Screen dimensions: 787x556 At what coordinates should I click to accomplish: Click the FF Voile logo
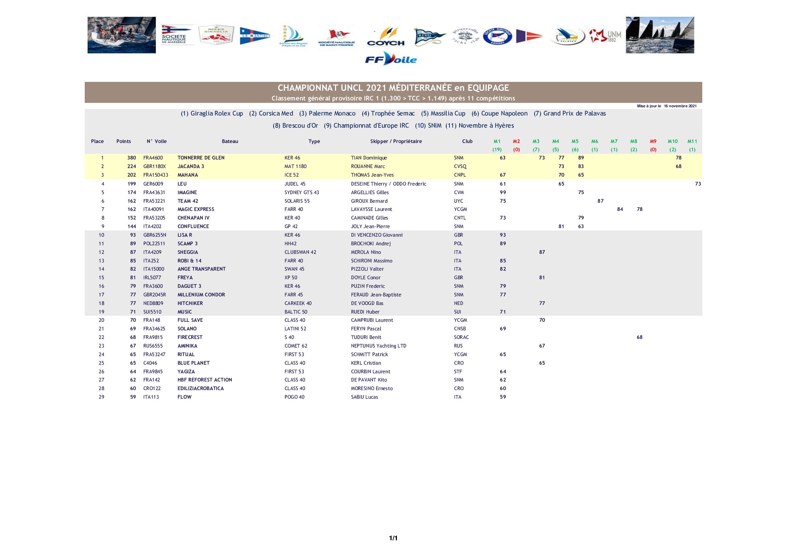(391, 59)
